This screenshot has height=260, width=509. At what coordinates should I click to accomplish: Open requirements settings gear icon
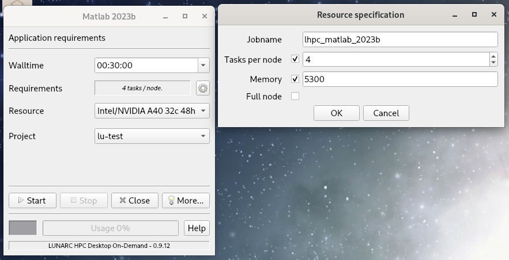pos(202,88)
